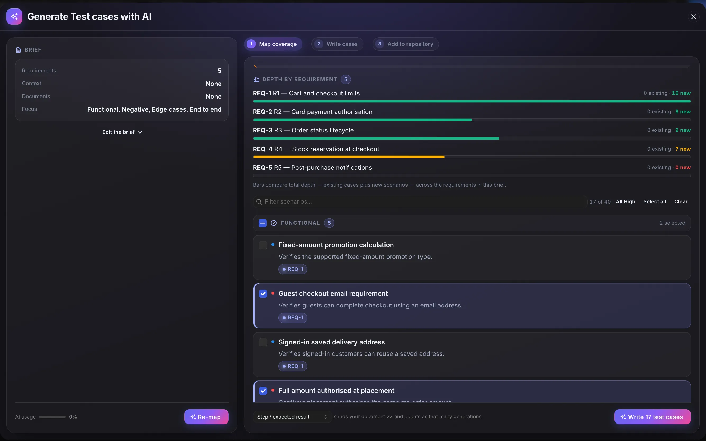Viewport: 706px width, 441px height.
Task: Click the '16 new' count for REQ-1
Action: 681,93
